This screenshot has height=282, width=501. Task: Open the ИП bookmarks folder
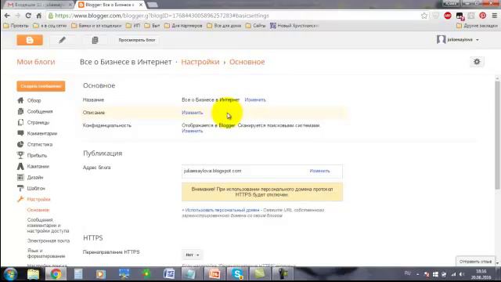(133, 26)
